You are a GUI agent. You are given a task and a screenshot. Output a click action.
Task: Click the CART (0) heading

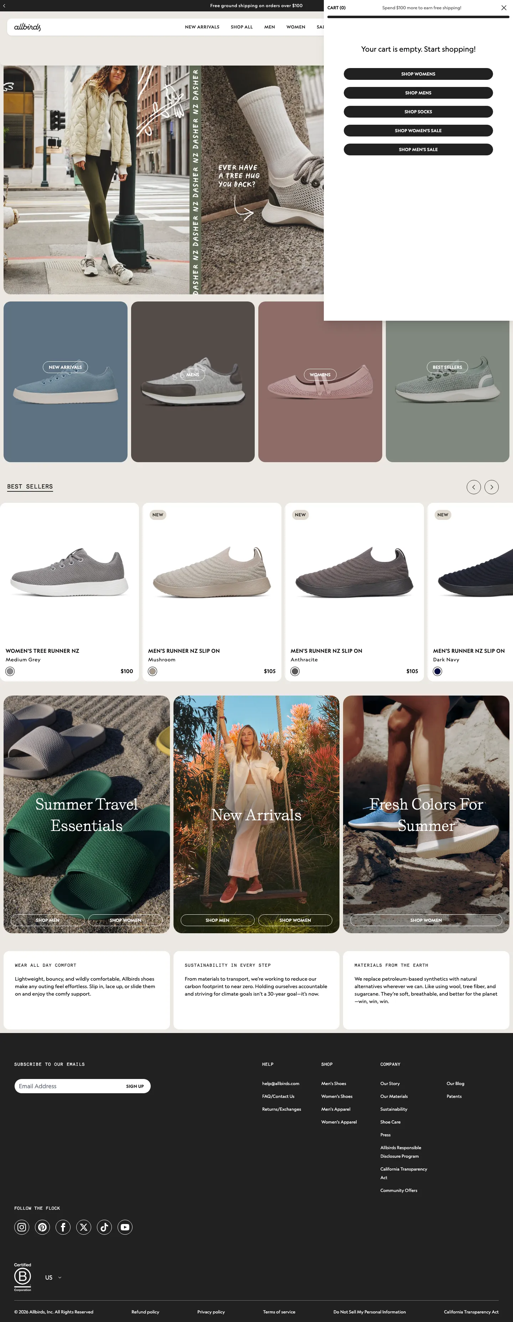(337, 8)
